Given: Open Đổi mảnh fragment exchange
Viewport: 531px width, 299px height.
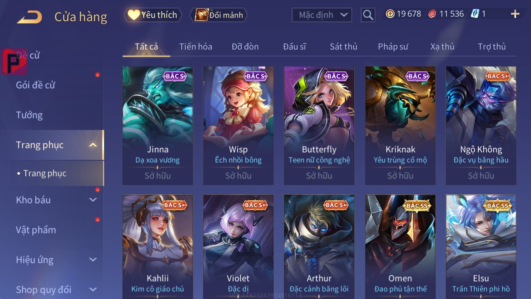Looking at the screenshot, I should (219, 15).
